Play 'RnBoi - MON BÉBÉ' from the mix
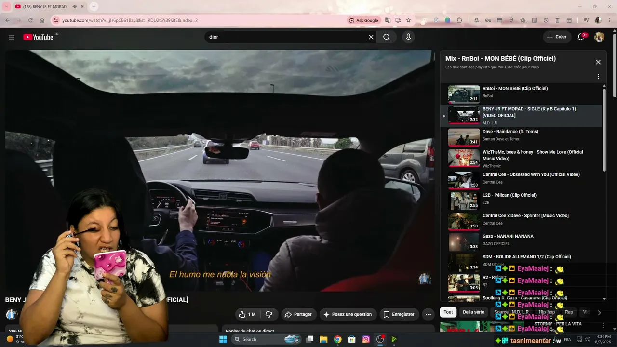This screenshot has height=347, width=617. 464,94
